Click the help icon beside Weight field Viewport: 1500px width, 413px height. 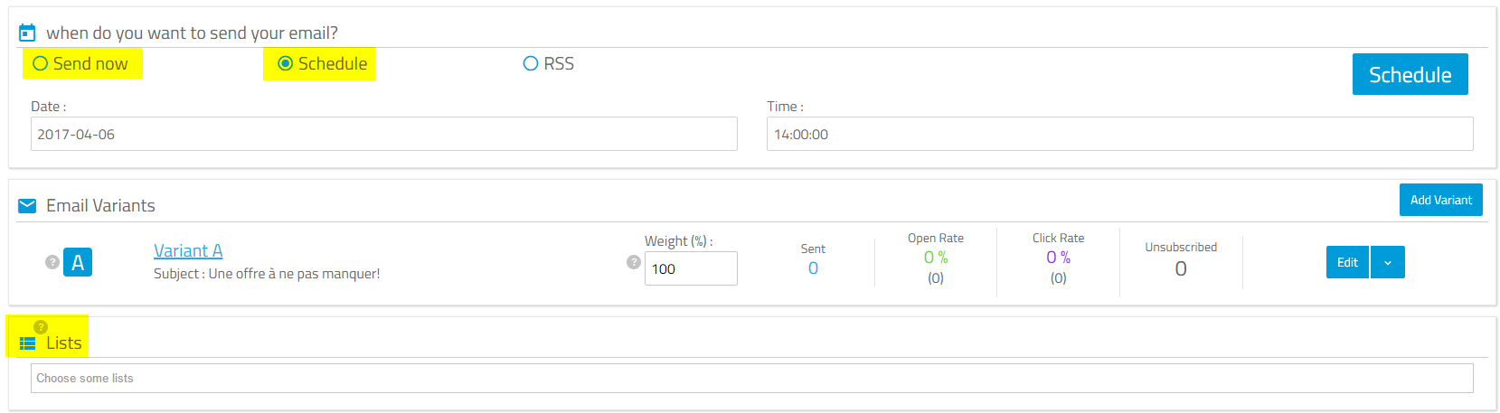pos(634,262)
